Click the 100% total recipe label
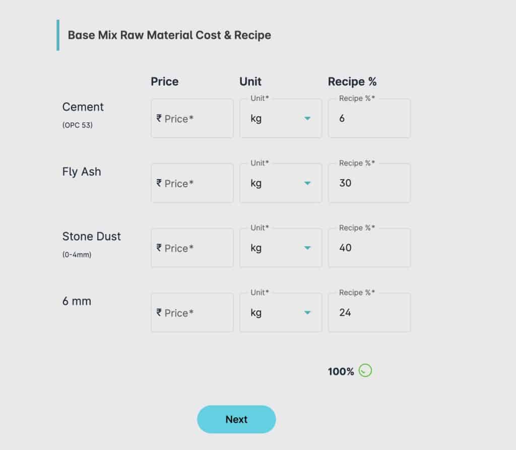This screenshot has height=450, width=516. [x=341, y=372]
